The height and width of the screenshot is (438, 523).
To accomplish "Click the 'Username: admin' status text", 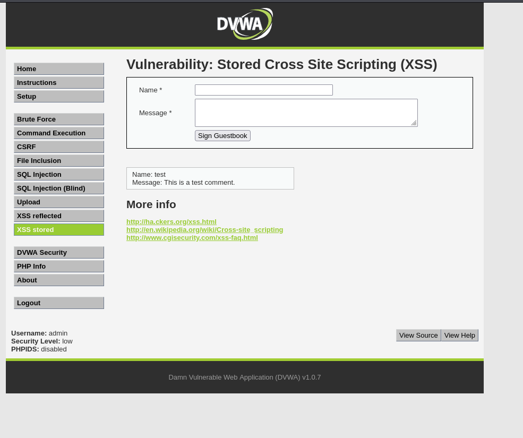I will [x=39, y=333].
